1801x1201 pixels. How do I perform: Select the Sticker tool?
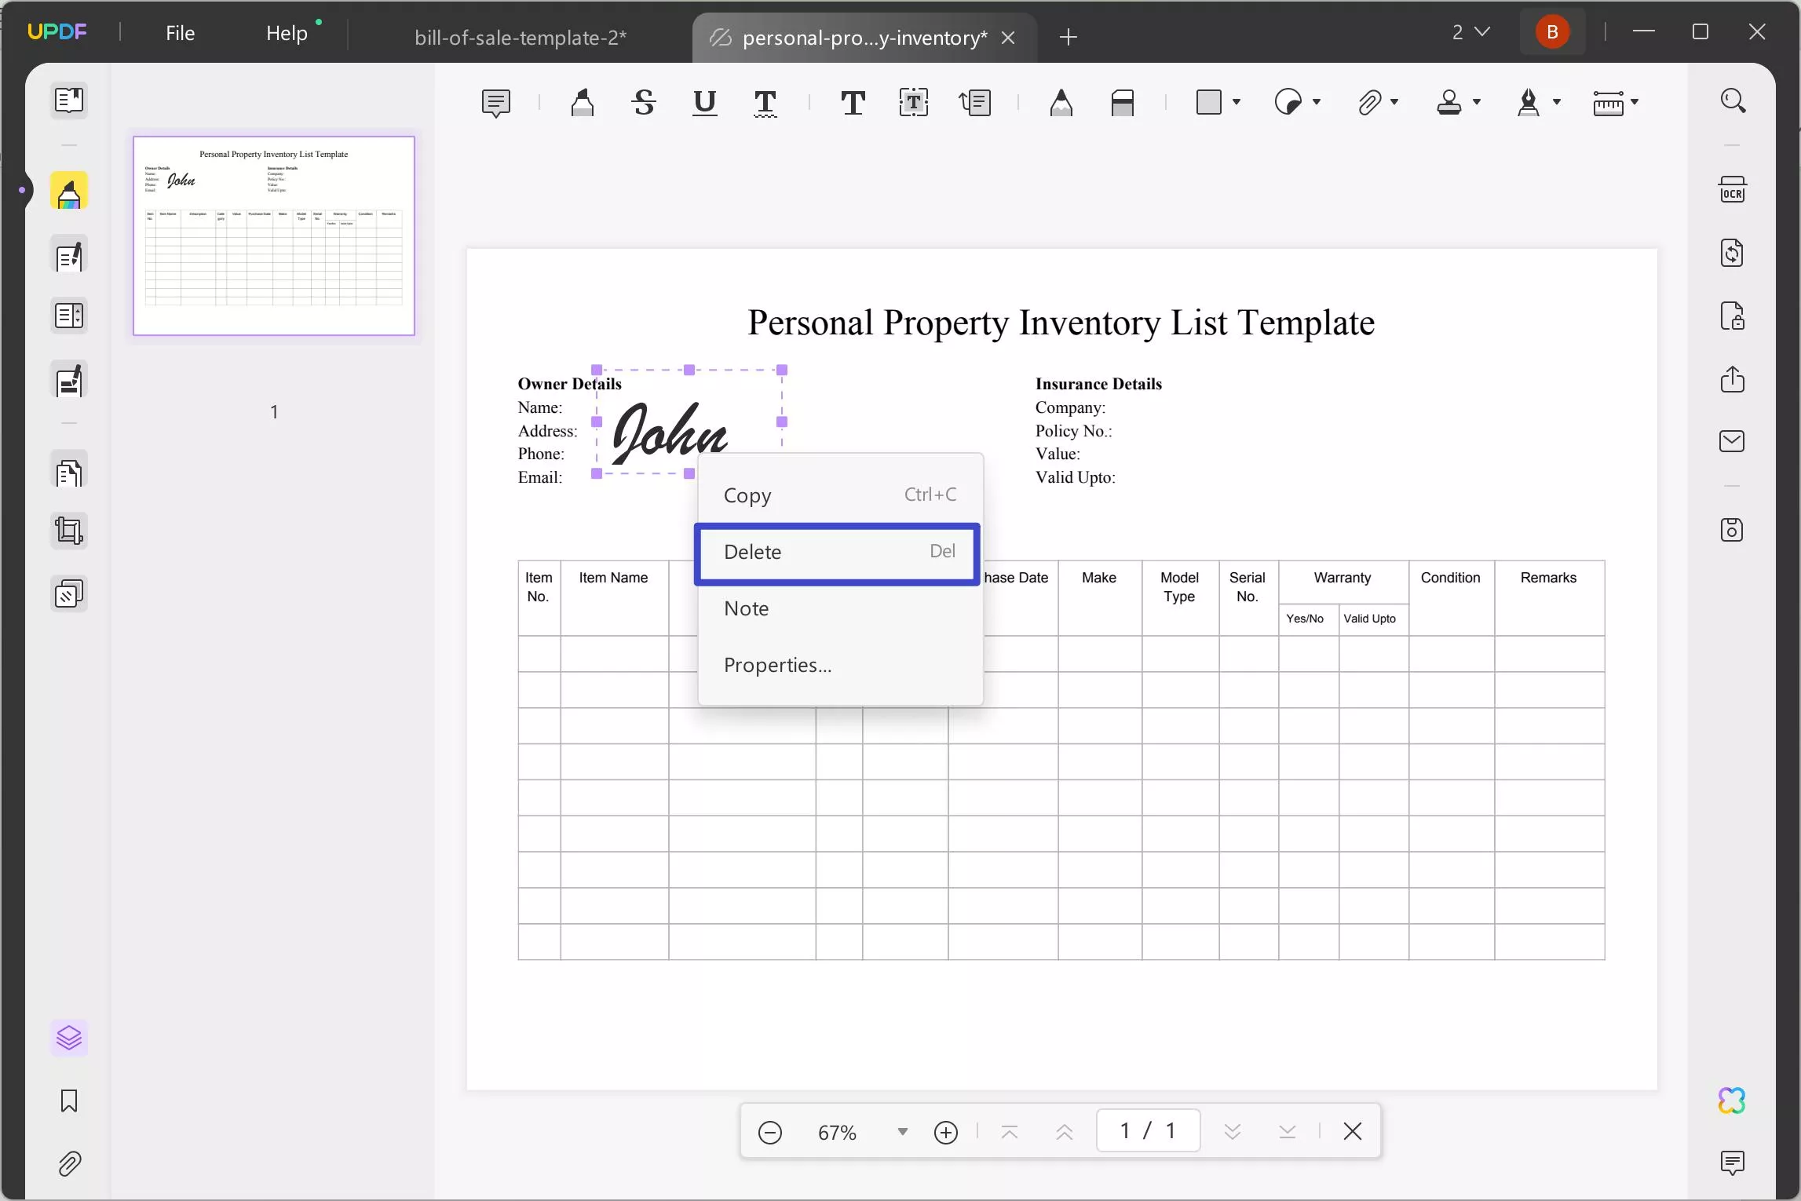pos(1288,102)
